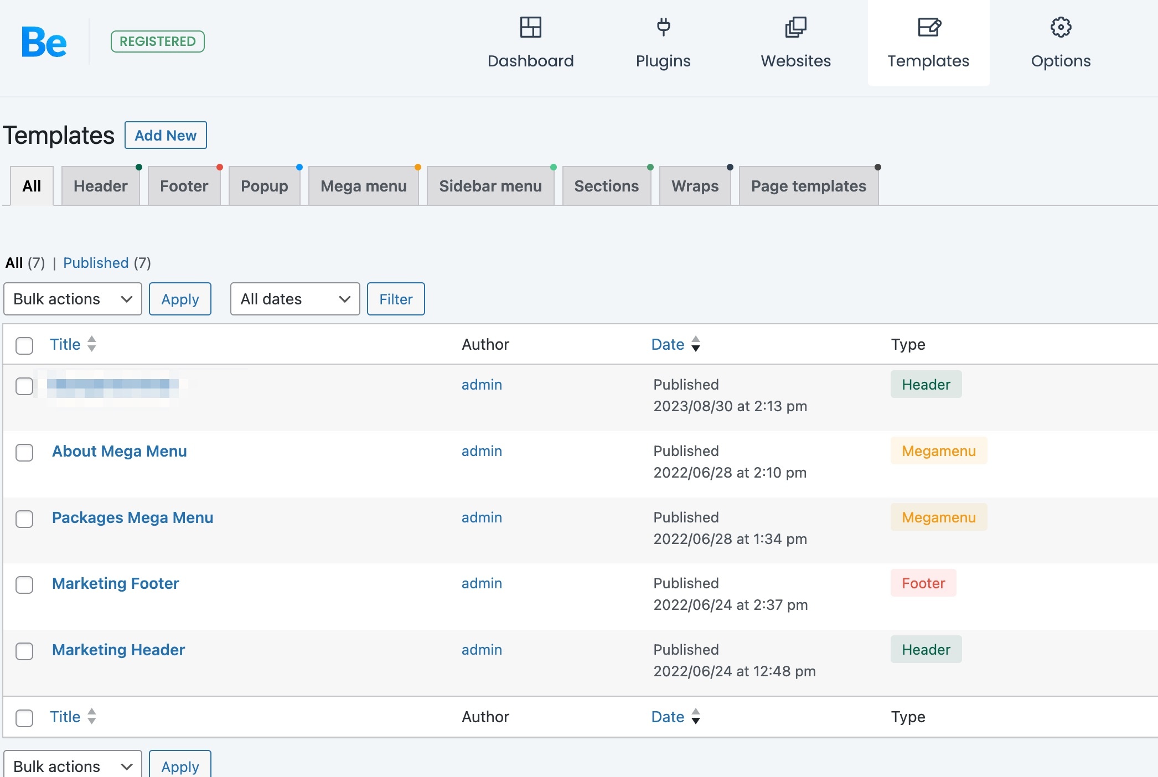The image size is (1158, 777).
Task: Toggle the top header row checkbox
Action: (25, 344)
